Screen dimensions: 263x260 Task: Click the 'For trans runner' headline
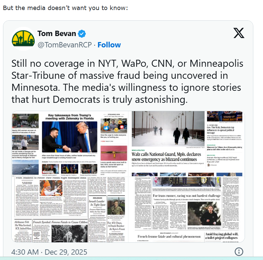pos(187,196)
